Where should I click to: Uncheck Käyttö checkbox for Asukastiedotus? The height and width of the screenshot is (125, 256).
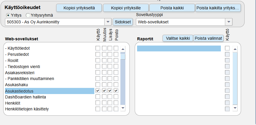coord(98,91)
